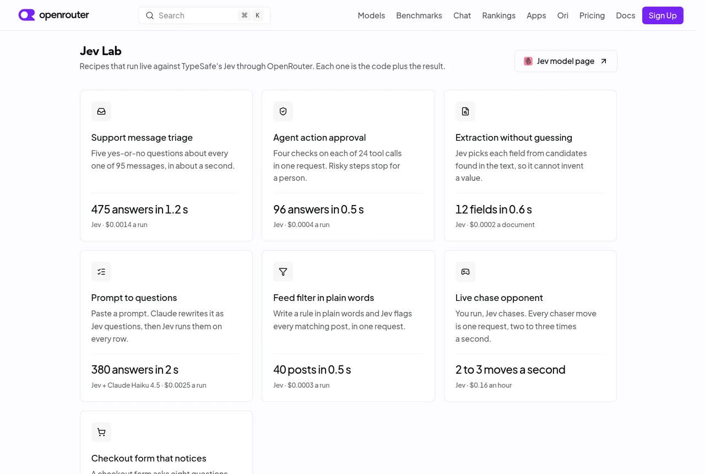705x474 pixels.
Task: Click the openrouter wordmark
Action: [x=64, y=15]
